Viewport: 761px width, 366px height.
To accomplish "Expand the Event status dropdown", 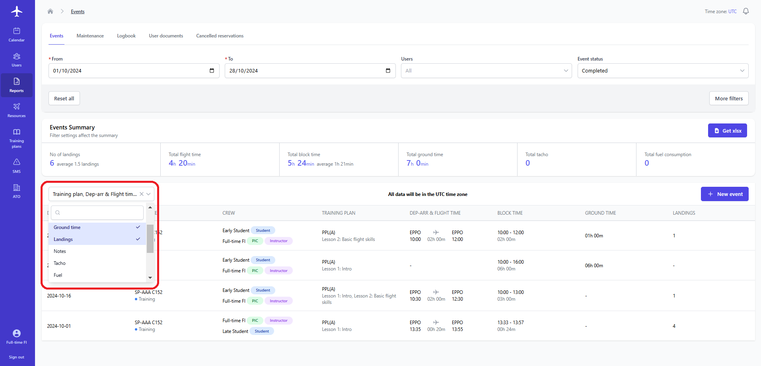I will click(x=663, y=70).
